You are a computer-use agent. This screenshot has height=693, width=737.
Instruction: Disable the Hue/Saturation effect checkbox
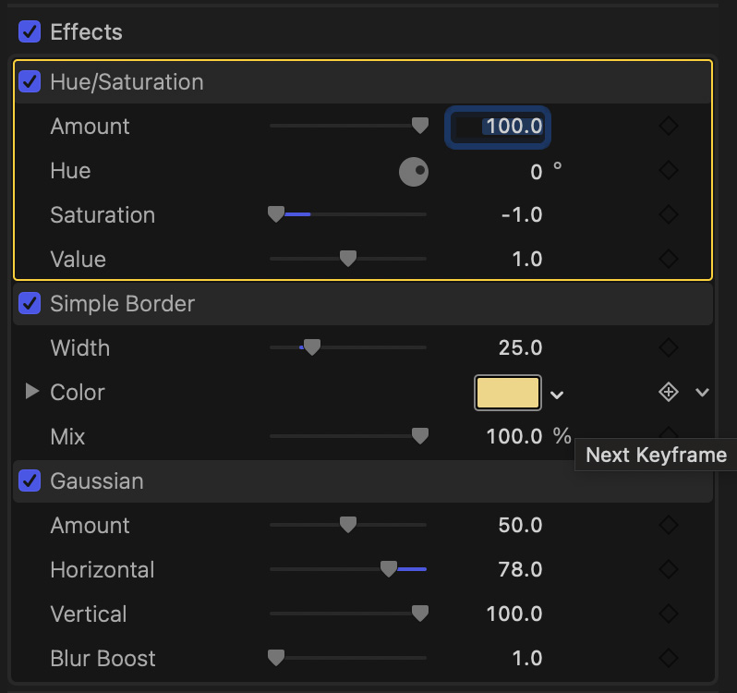[x=30, y=82]
